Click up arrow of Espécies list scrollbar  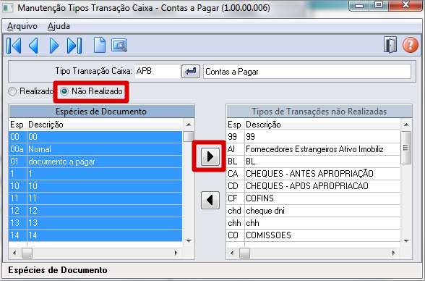[x=189, y=125]
